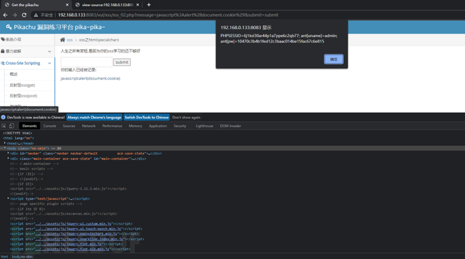Close the 'Get the pikachu' tab
Viewport: 465px width, 259px height.
coord(67,5)
